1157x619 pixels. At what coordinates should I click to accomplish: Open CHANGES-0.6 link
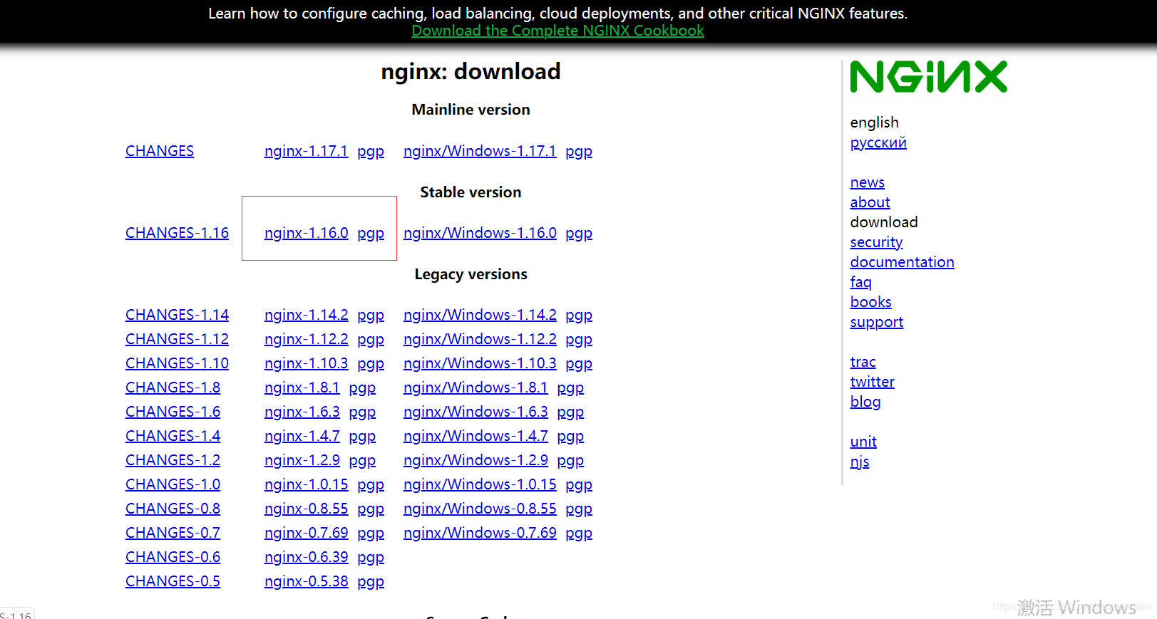[173, 557]
